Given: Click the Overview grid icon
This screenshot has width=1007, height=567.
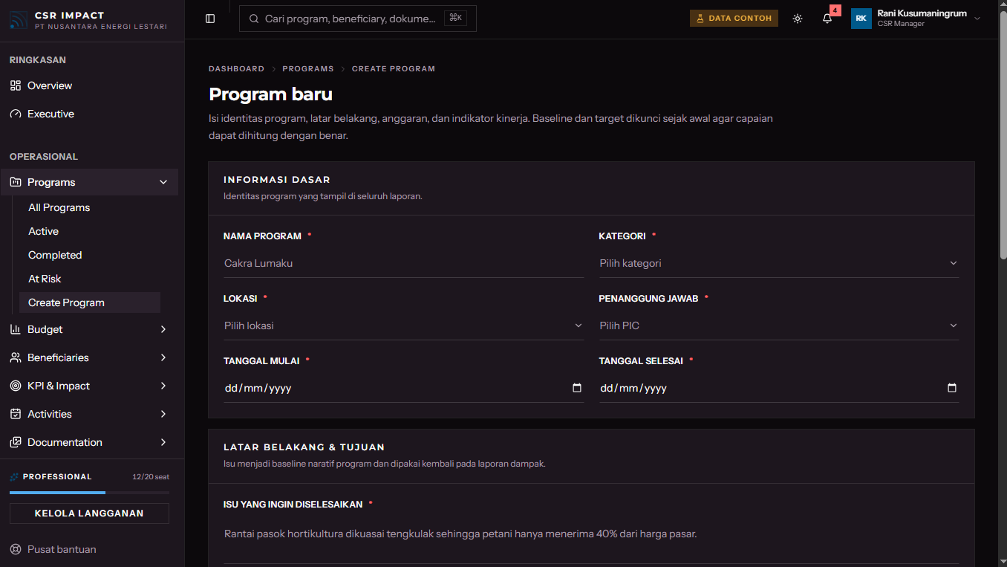Looking at the screenshot, I should 16,85.
